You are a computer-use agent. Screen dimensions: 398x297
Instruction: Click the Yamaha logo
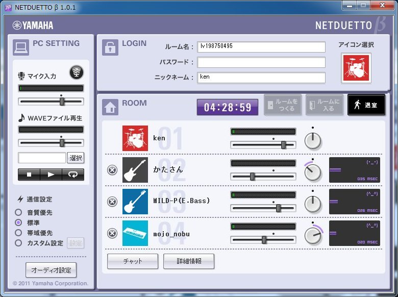[33, 26]
